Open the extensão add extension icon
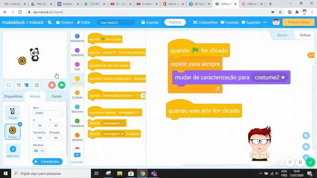Screen dimensions: 317x178 77,155
